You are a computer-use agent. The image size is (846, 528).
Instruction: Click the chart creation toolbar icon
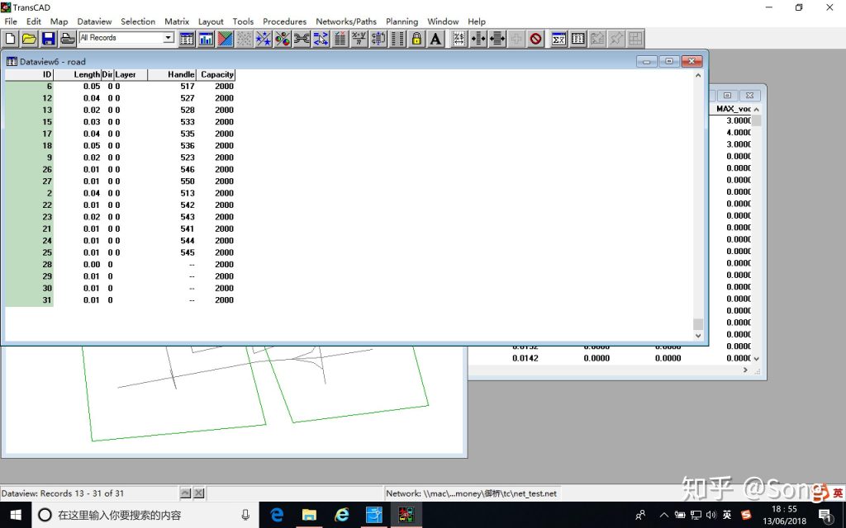pyautogui.click(x=206, y=38)
